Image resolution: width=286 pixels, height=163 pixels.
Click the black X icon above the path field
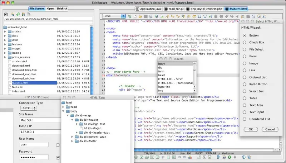(x=6, y=14)
